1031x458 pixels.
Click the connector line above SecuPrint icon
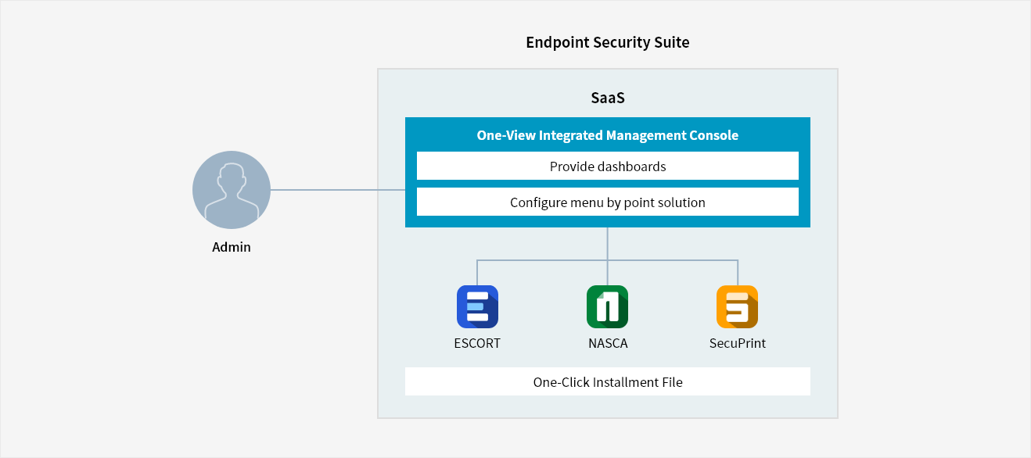click(x=738, y=273)
